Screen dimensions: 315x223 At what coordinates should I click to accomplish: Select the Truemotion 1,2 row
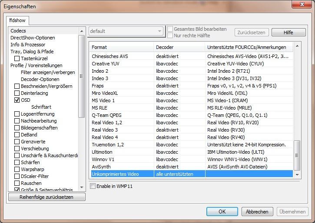click(x=191, y=145)
